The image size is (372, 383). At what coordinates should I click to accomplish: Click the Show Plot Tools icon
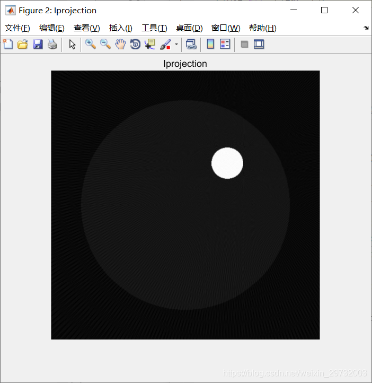(x=259, y=45)
